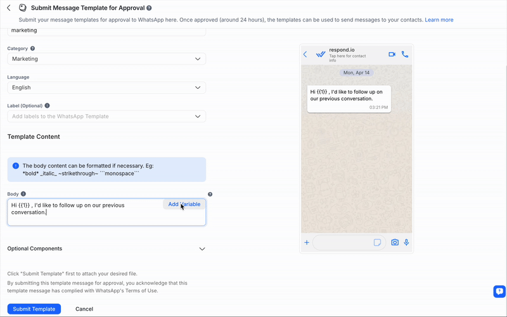
Task: Expand the Optional Components section
Action: 202,249
